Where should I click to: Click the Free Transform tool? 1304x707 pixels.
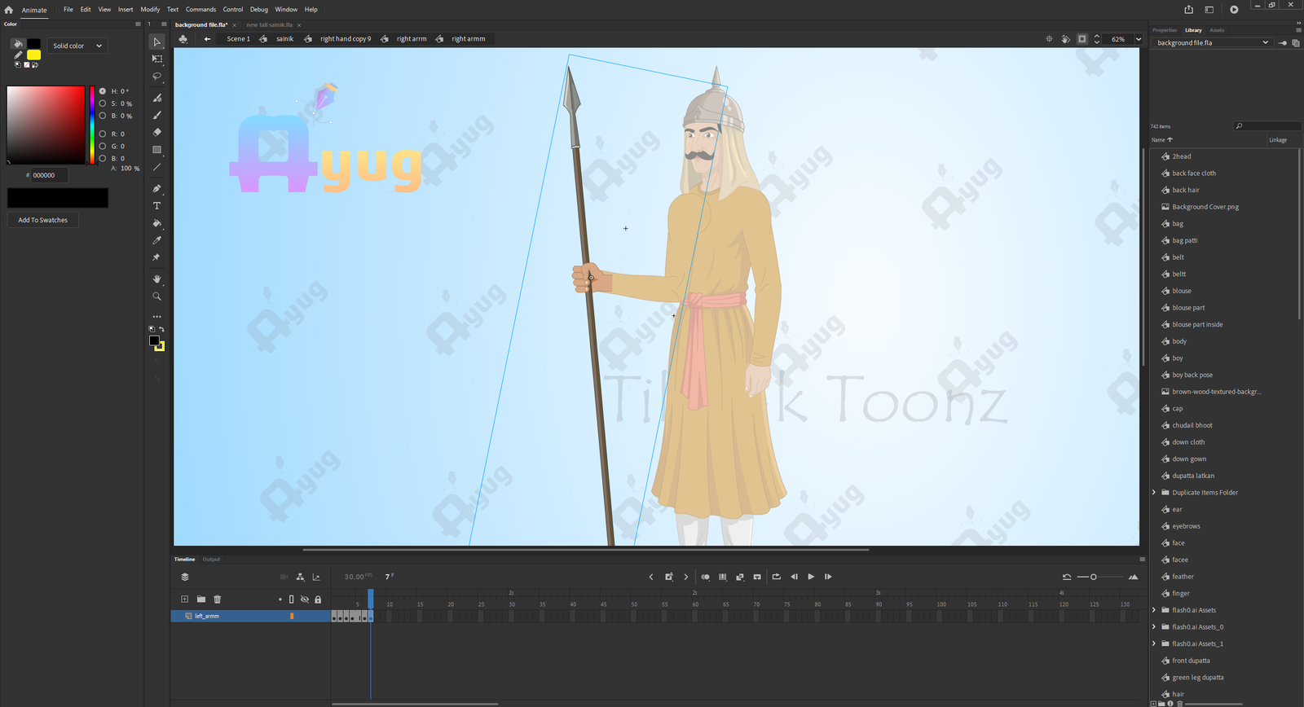[x=157, y=59]
